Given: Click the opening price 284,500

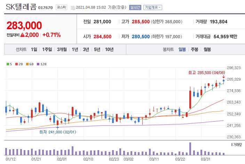Looking at the screenshot, I should pos(103,37).
